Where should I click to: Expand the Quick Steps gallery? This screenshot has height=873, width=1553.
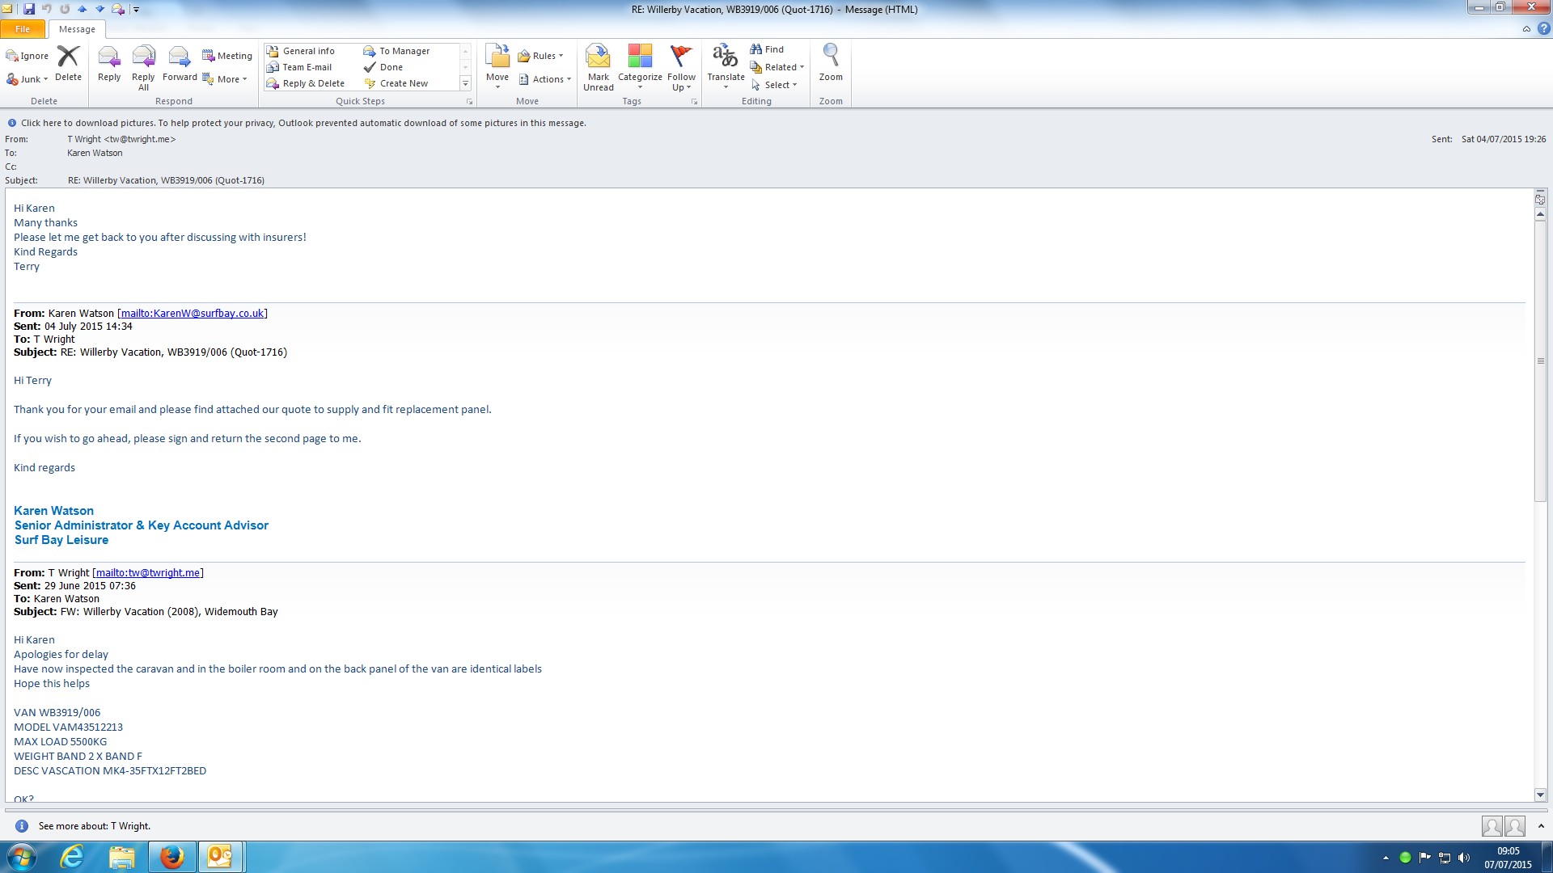(465, 83)
